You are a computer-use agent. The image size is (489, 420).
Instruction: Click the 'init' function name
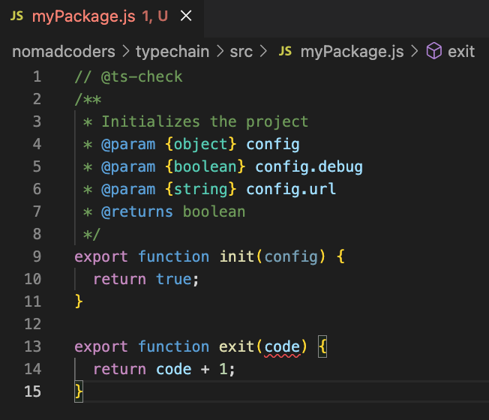tap(237, 257)
